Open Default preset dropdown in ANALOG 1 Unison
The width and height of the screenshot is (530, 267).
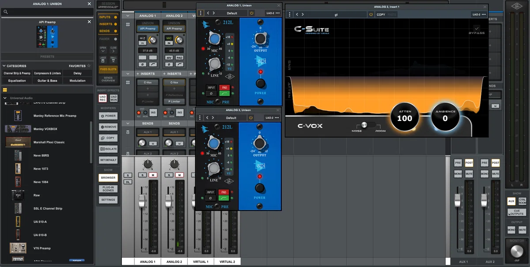coord(232,13)
